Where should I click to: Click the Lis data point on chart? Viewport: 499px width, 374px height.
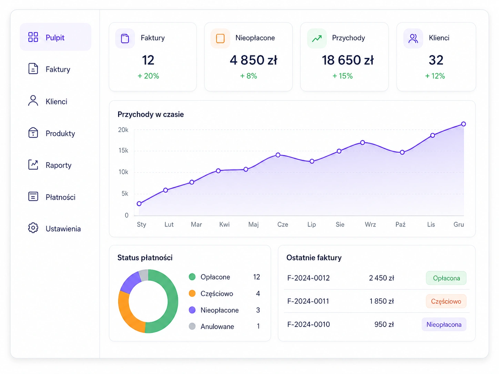[432, 135]
